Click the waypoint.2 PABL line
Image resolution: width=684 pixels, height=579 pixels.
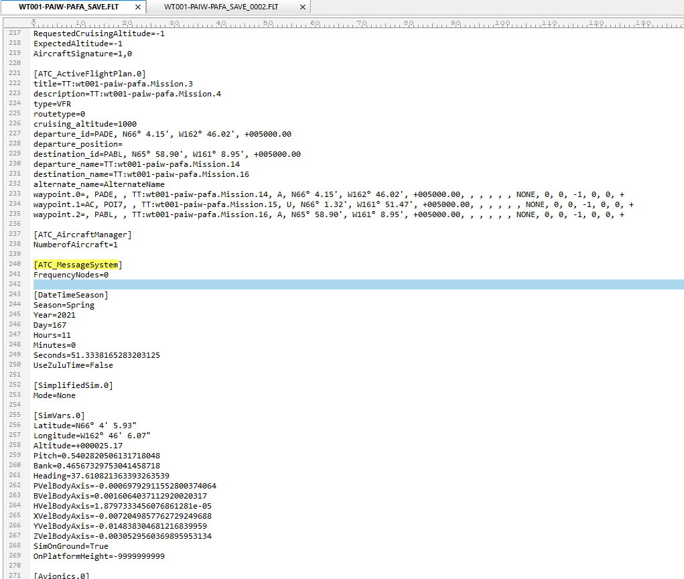pos(329,214)
